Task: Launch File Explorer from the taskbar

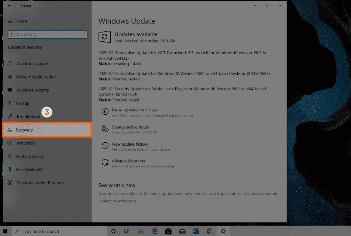Action: click(141, 231)
